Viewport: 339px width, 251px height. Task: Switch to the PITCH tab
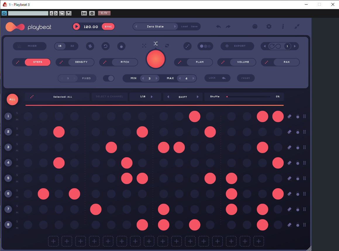[x=125, y=62]
